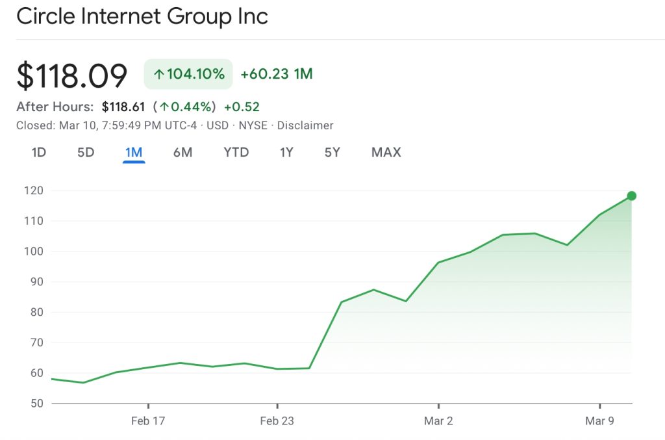Click the up-arrow icon in the 104.10% badge
This screenshot has width=665, height=440.
[158, 73]
